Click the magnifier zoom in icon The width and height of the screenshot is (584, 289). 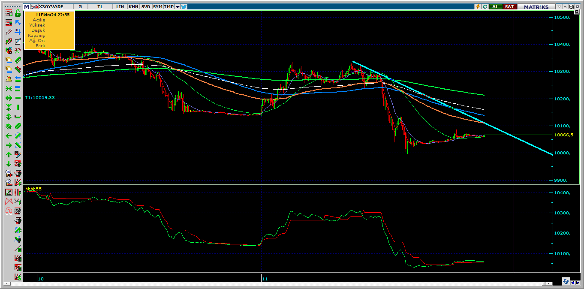pos(9,173)
